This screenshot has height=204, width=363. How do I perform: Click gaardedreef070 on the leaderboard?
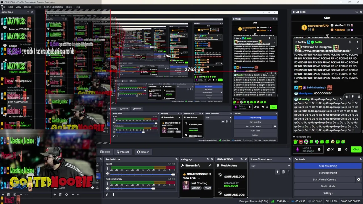tap(318, 26)
